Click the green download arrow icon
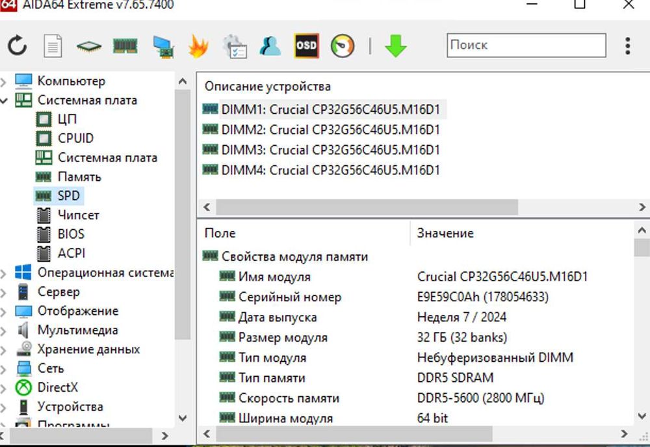This screenshot has height=447, width=650. (395, 46)
